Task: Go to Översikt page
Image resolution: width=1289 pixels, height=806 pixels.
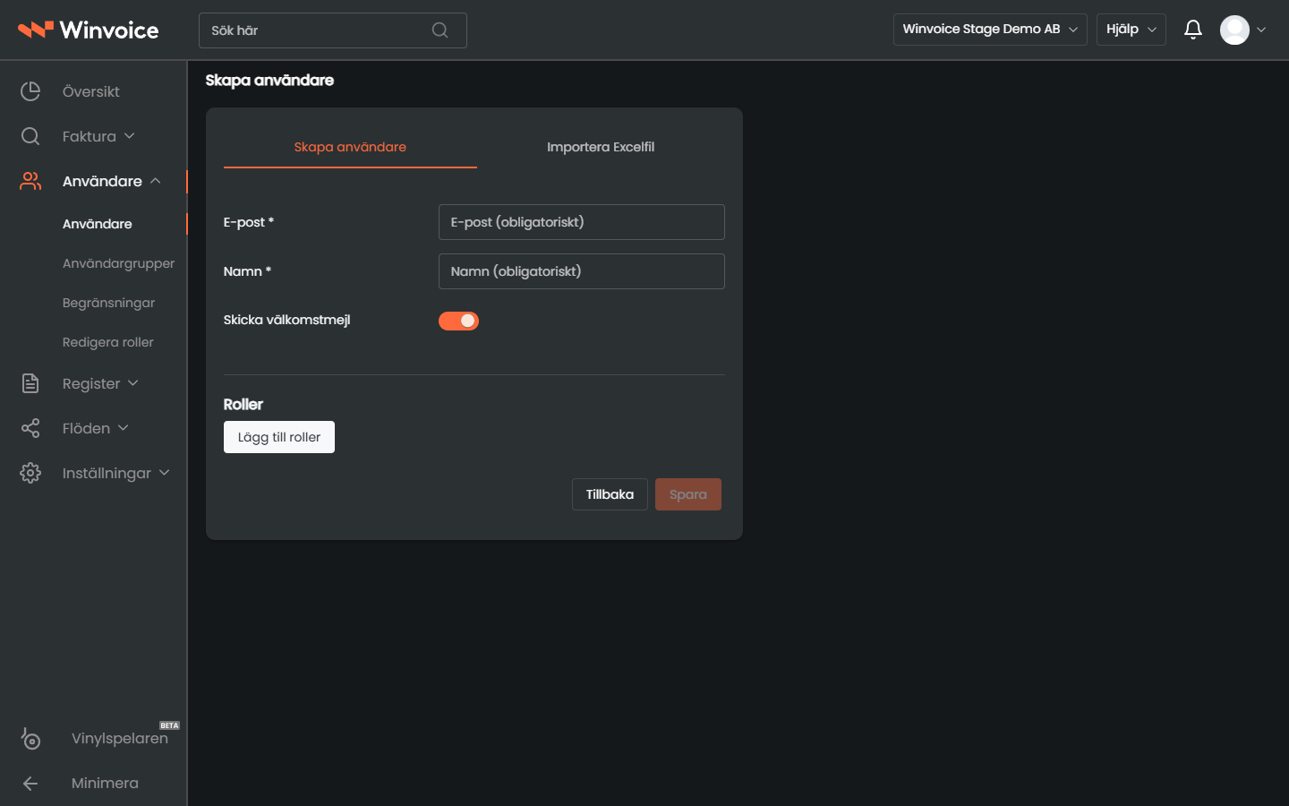Action: 91,91
